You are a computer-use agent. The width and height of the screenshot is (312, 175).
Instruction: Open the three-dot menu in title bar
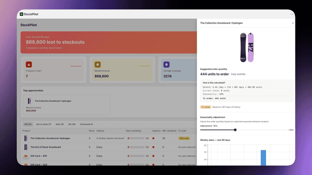[x=292, y=14]
